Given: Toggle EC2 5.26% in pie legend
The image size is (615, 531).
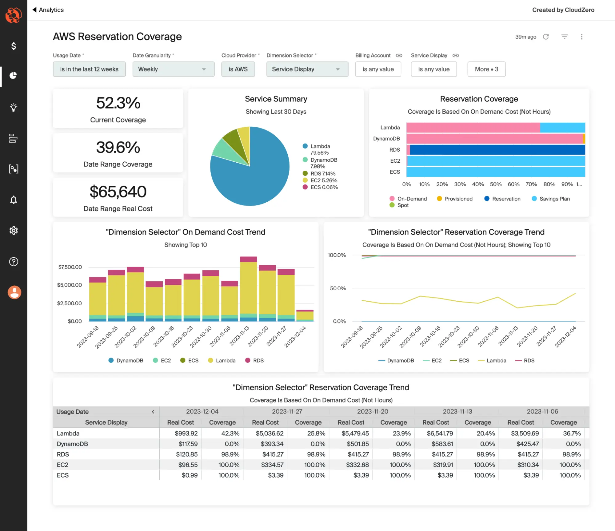Looking at the screenshot, I should click(x=320, y=180).
